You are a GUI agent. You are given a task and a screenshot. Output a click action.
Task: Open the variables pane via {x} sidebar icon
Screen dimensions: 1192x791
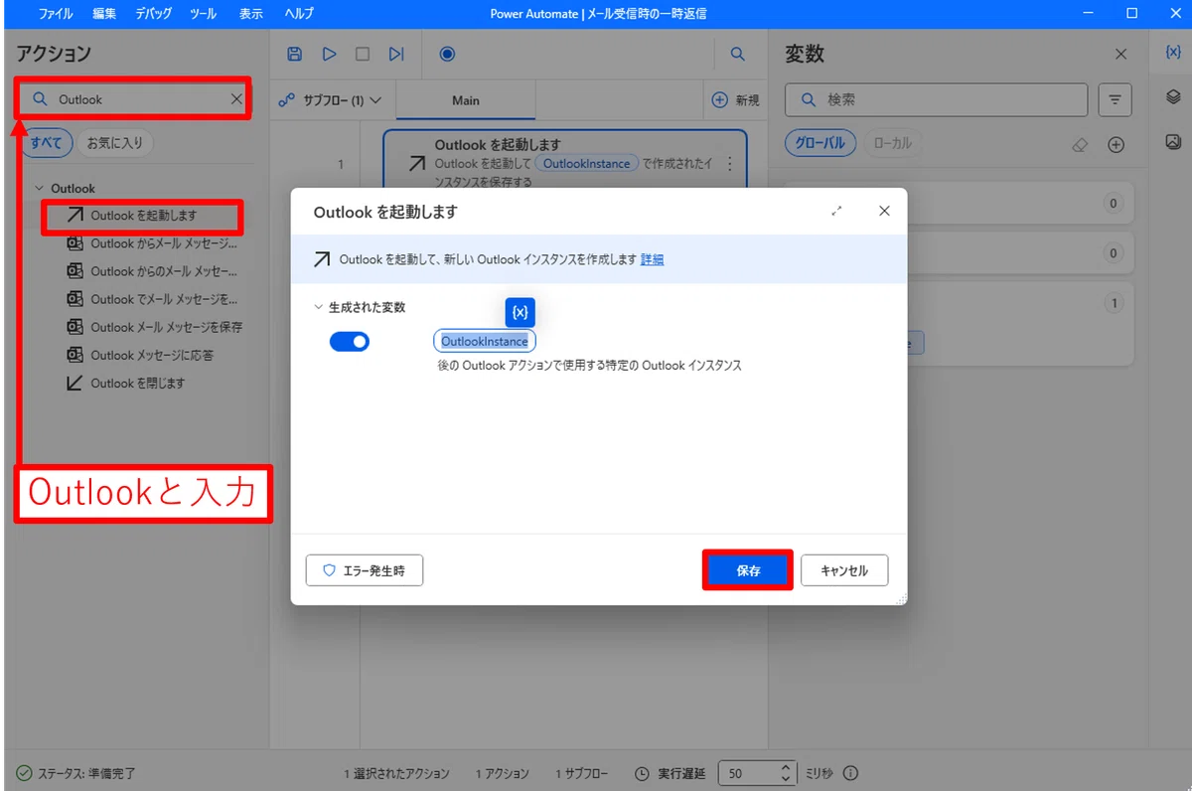tap(1172, 53)
